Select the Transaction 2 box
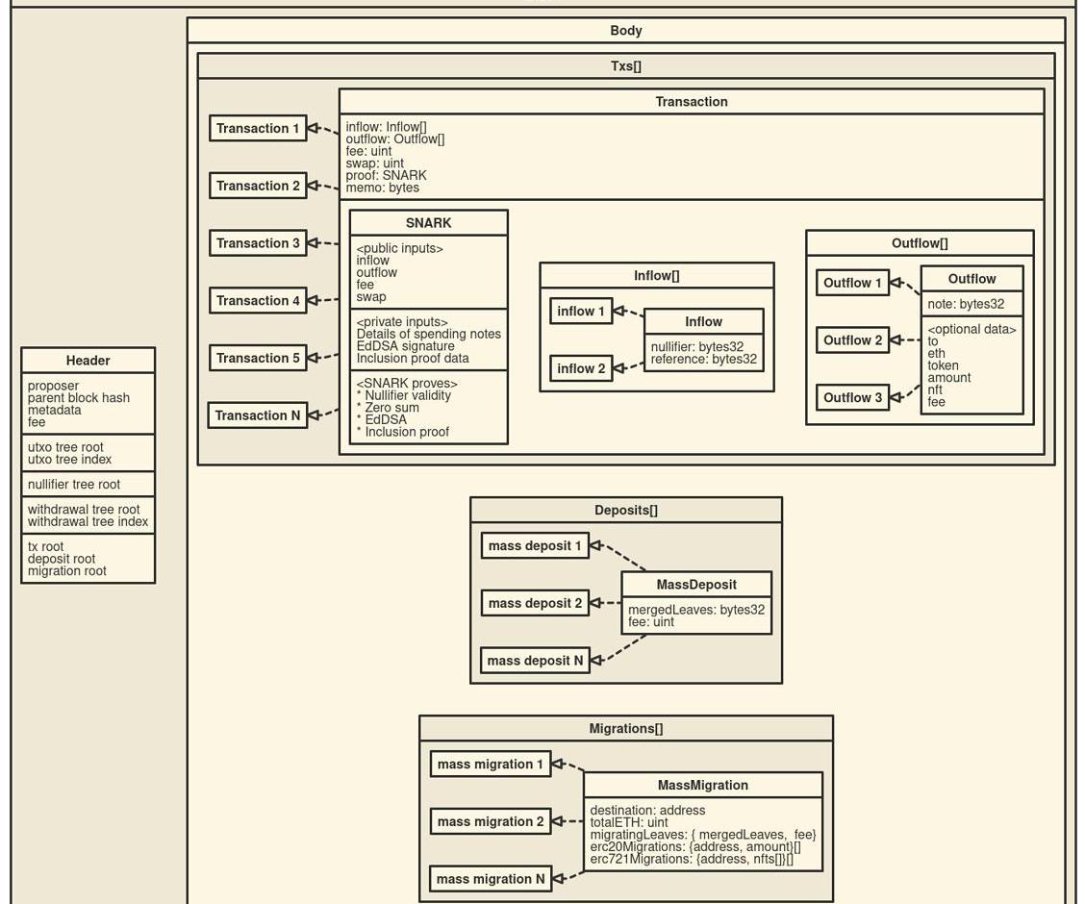This screenshot has width=1085, height=904. click(258, 186)
